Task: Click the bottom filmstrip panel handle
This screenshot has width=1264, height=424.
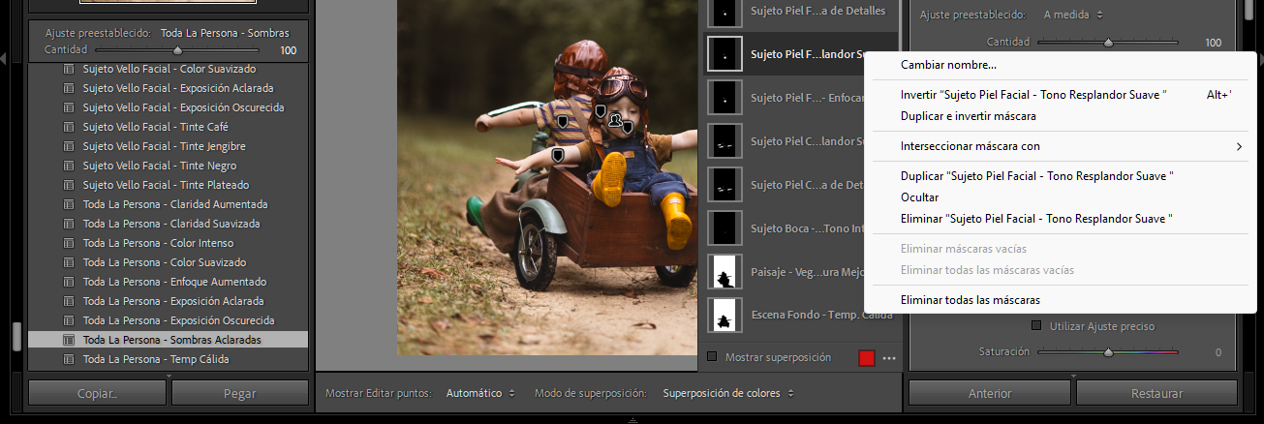Action: [632, 420]
